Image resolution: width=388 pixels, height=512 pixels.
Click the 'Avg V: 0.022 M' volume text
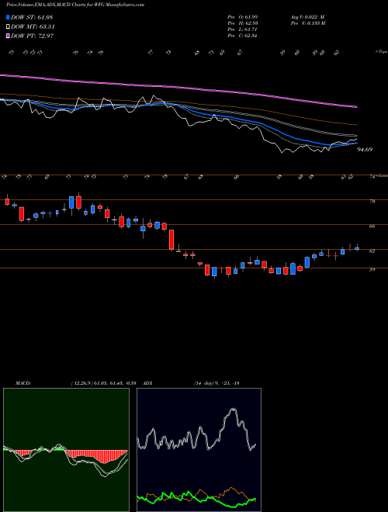tap(307, 17)
